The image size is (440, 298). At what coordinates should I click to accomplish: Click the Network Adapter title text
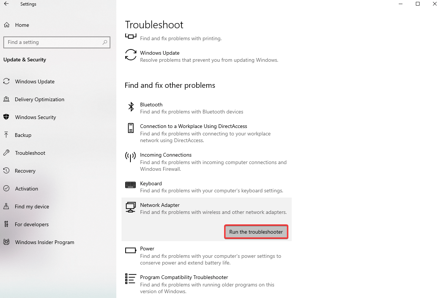pos(160,205)
